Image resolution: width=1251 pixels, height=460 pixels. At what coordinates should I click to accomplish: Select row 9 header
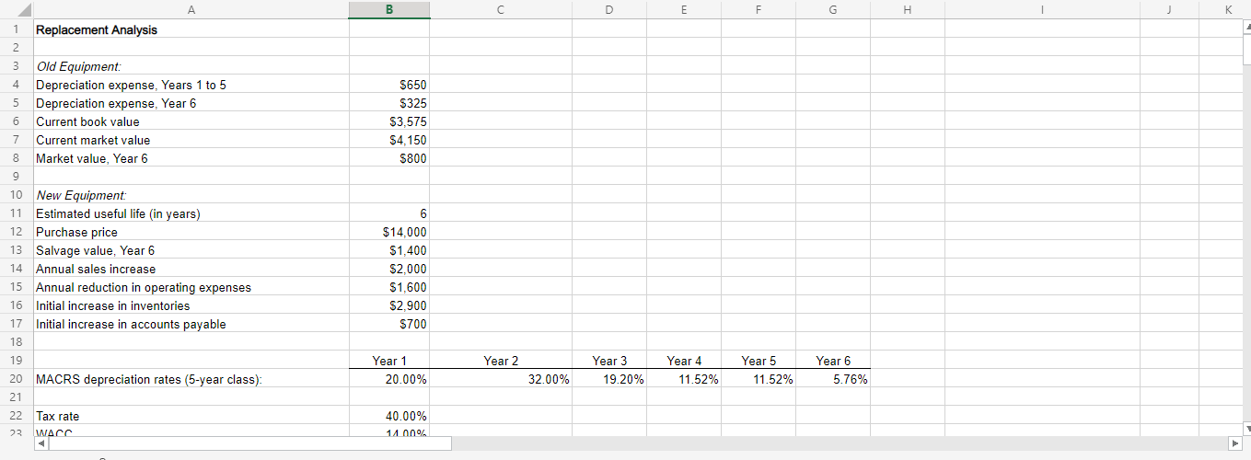(16, 177)
